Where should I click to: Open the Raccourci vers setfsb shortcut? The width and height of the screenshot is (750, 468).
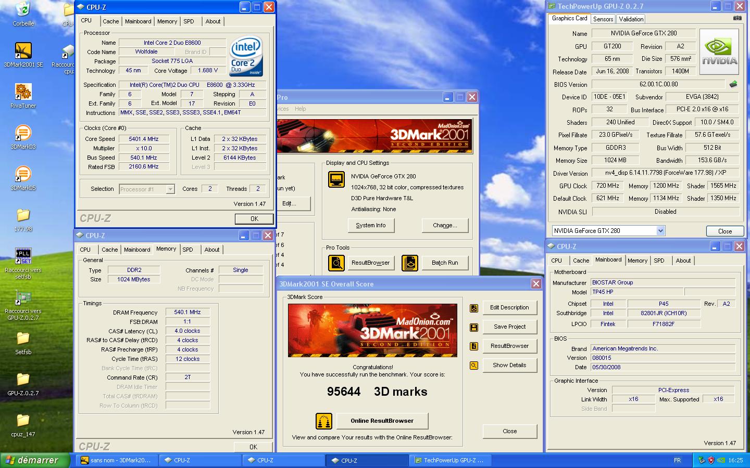(x=23, y=256)
